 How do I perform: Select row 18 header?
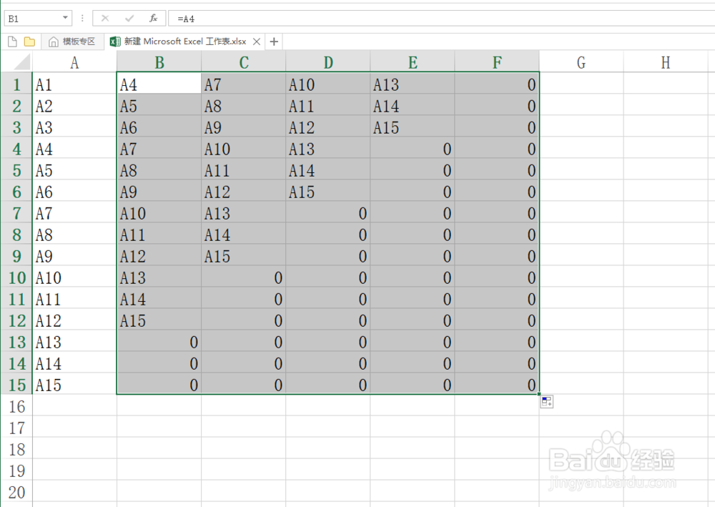[x=16, y=448]
